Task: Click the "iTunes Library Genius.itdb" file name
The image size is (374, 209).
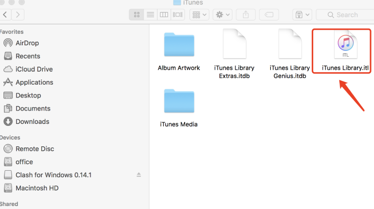Action: point(290,72)
